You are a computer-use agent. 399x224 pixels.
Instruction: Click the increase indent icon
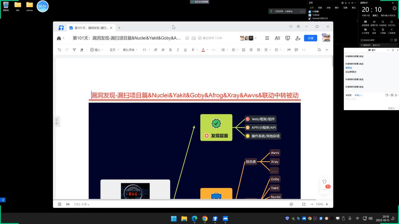258,50
